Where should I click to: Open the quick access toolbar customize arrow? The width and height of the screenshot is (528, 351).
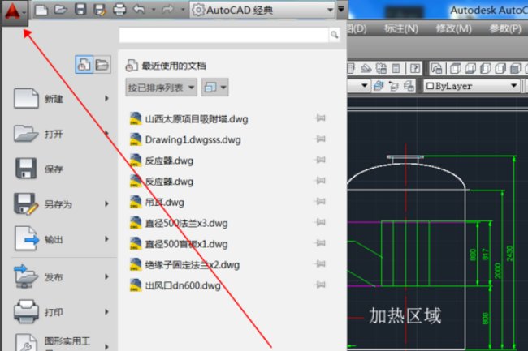click(x=341, y=10)
